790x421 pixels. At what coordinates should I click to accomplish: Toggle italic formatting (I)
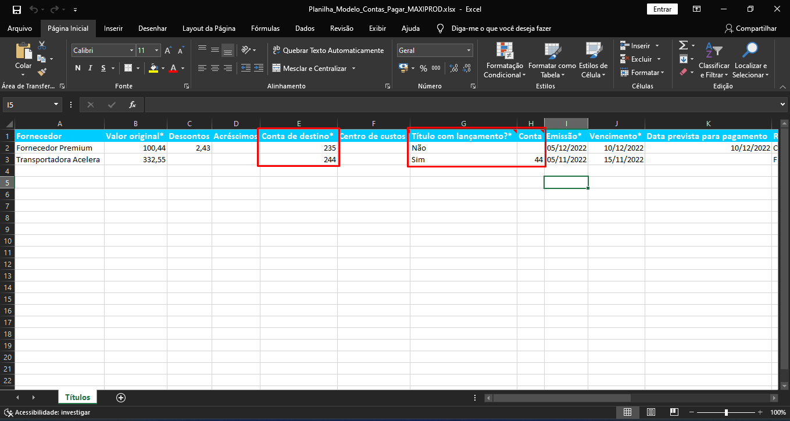(x=91, y=69)
